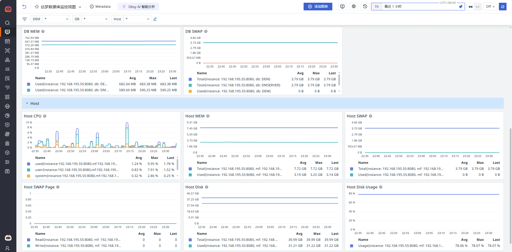
Task: Click the product logo at sidebar top
Action: click(8, 9)
